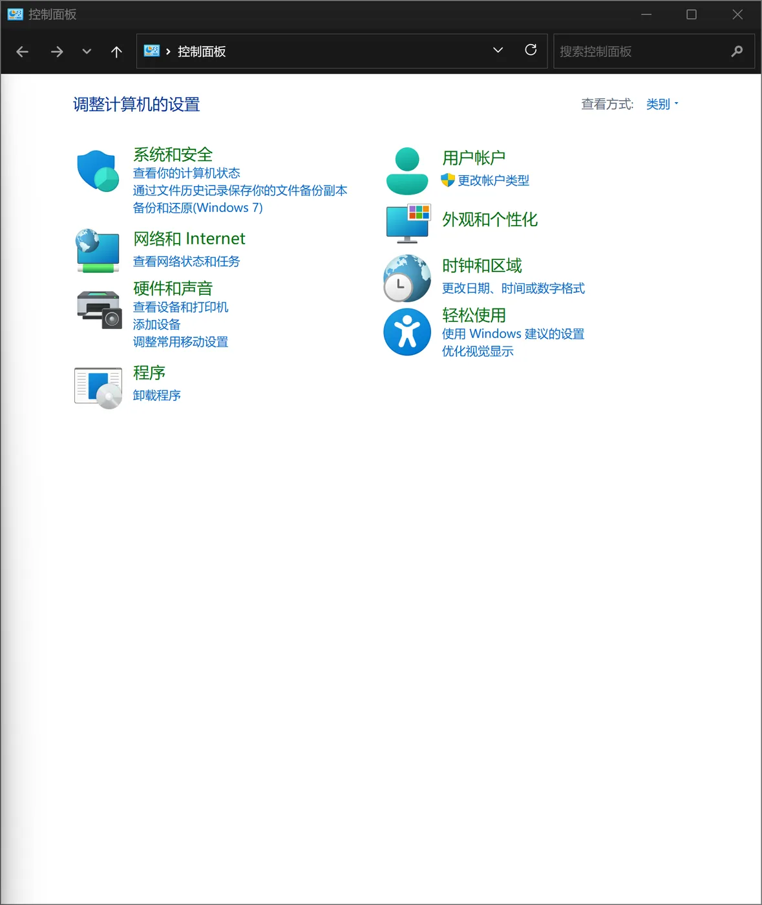Click the User Accounts person icon
The width and height of the screenshot is (762, 905).
(407, 171)
